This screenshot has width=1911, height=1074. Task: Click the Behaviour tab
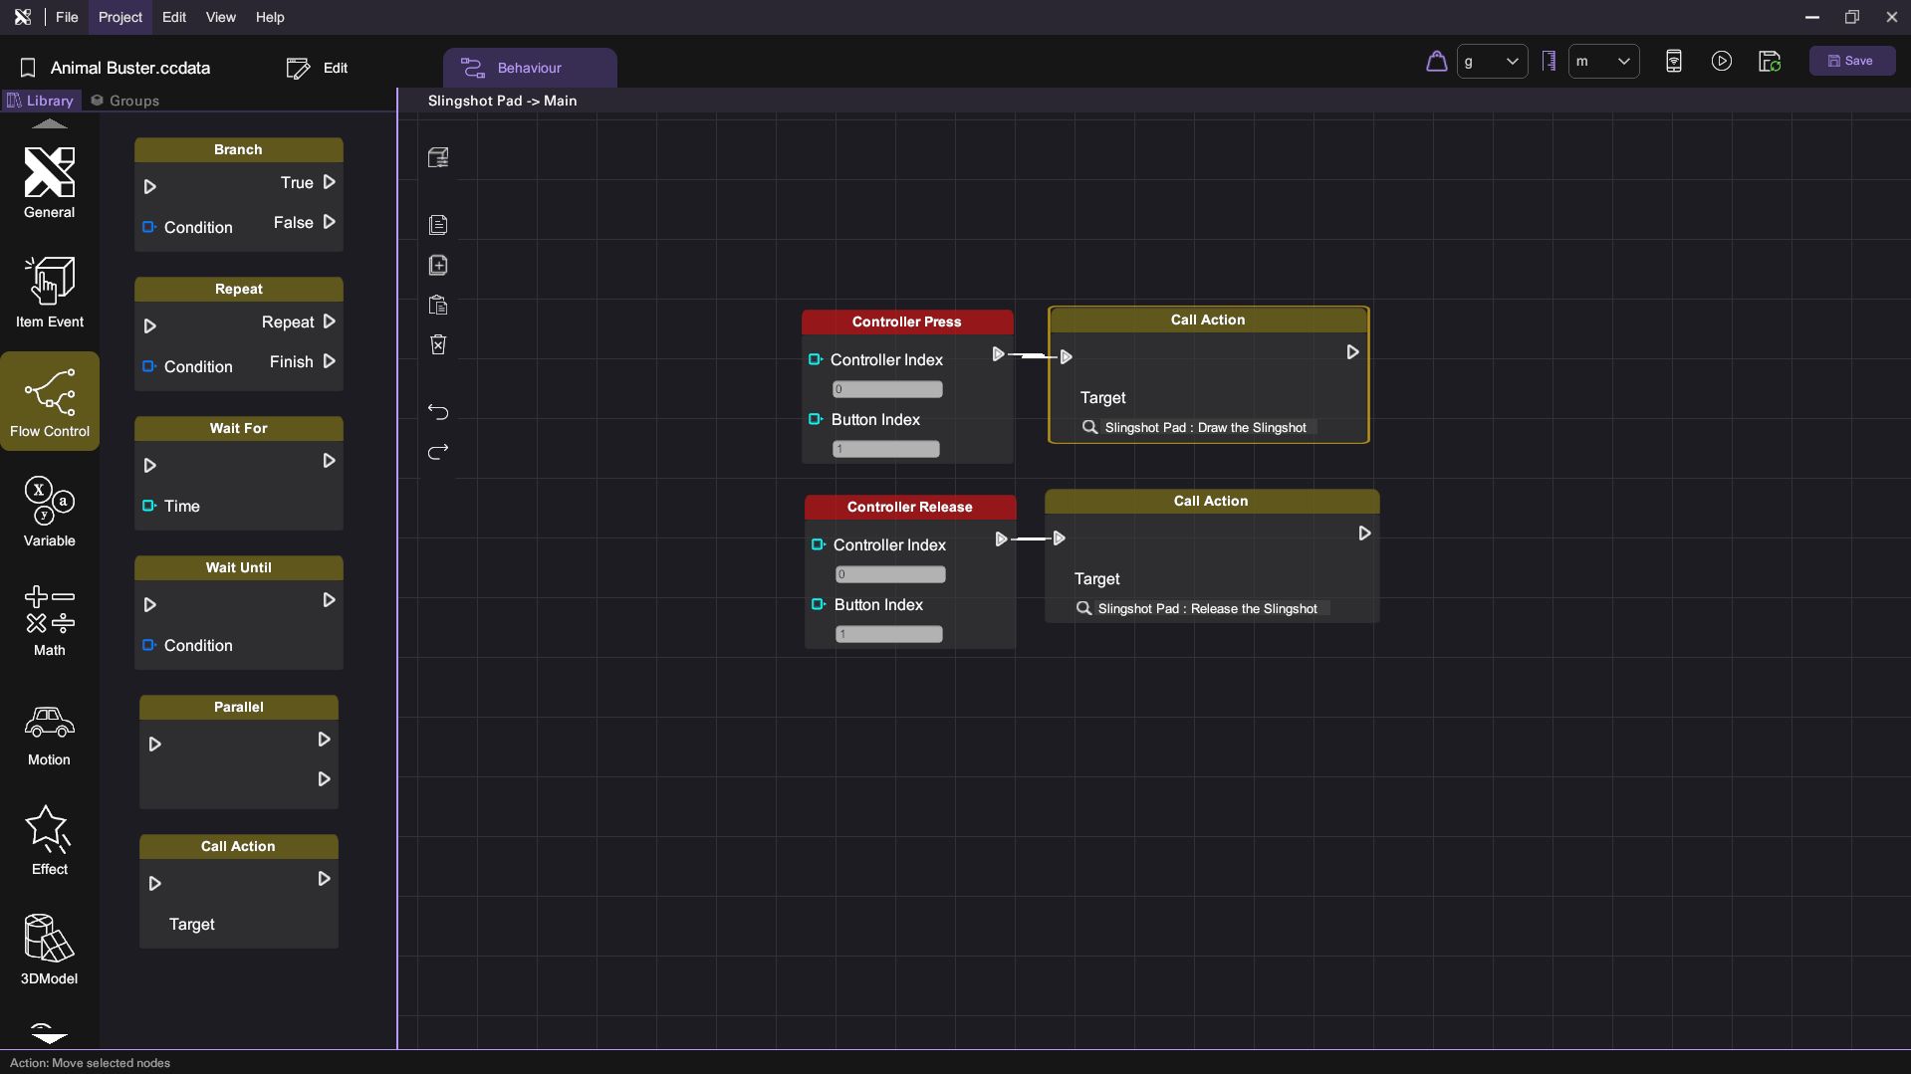529,68
